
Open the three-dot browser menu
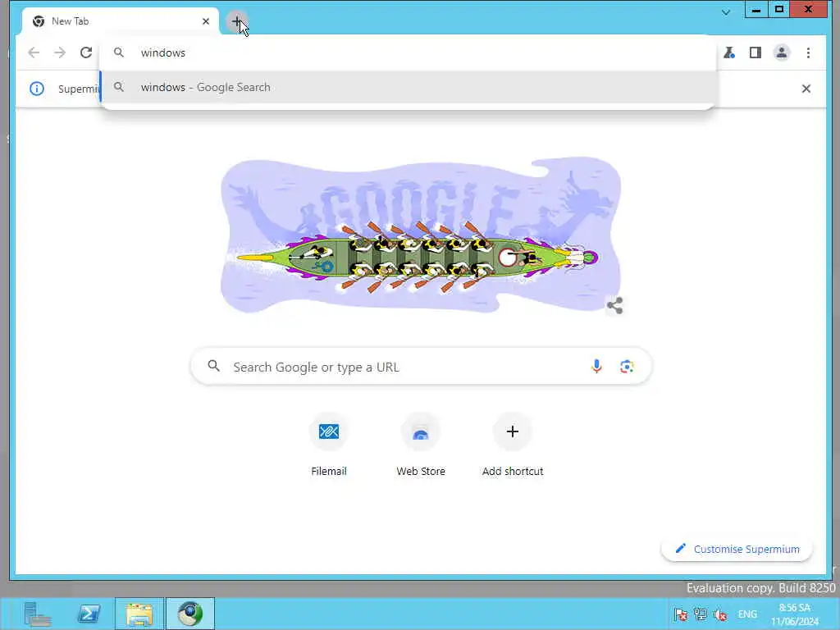pyautogui.click(x=808, y=52)
